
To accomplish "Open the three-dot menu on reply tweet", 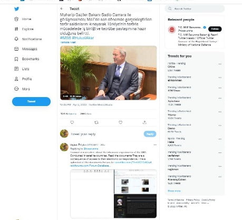I will (155, 145).
